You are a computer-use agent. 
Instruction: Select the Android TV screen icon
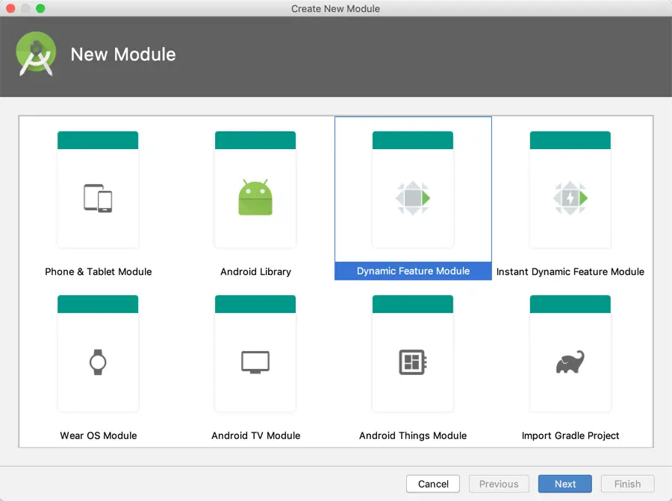click(255, 362)
